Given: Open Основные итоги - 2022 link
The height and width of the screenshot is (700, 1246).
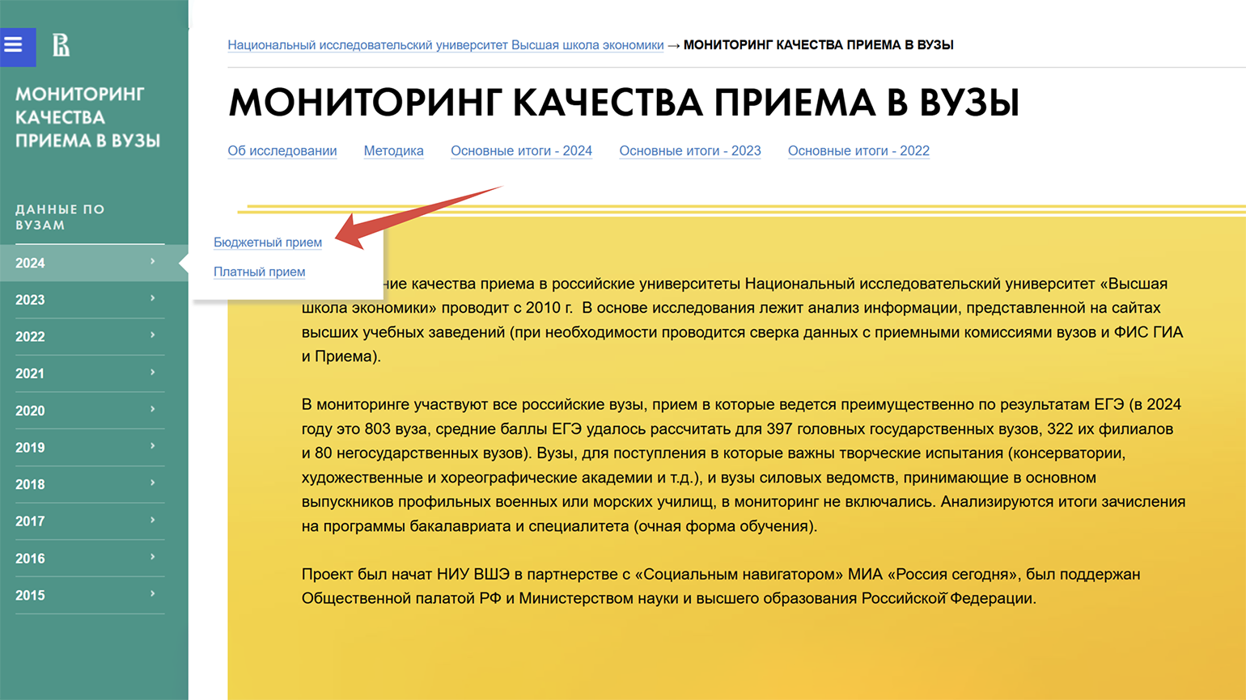Looking at the screenshot, I should pos(858,150).
